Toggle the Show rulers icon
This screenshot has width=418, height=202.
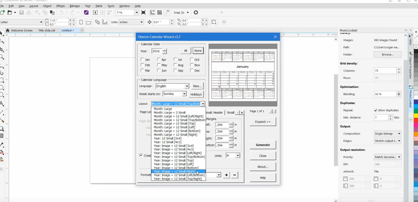tap(153, 13)
